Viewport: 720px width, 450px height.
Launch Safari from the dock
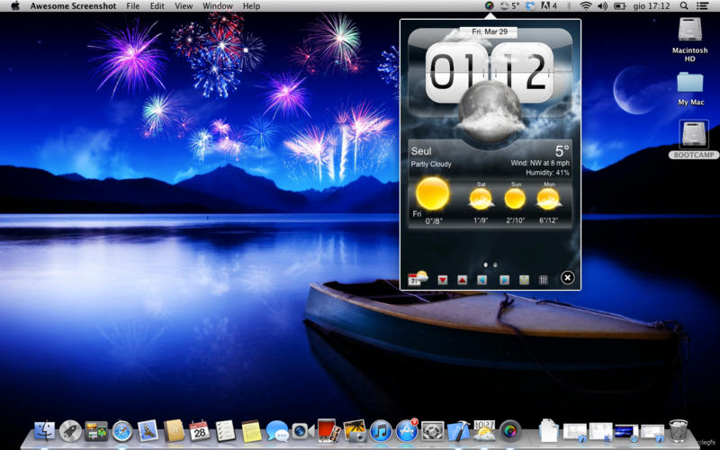(x=121, y=431)
